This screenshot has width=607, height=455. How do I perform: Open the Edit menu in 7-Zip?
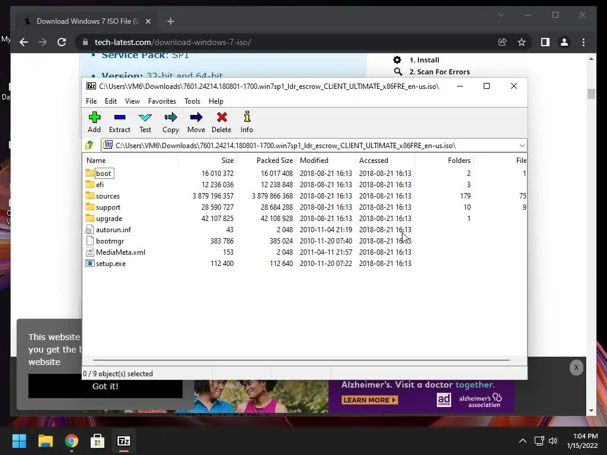coord(111,101)
